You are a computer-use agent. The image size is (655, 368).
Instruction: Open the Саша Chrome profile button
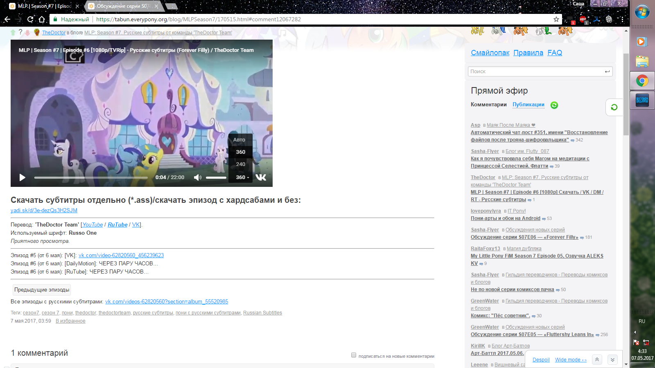tap(578, 4)
